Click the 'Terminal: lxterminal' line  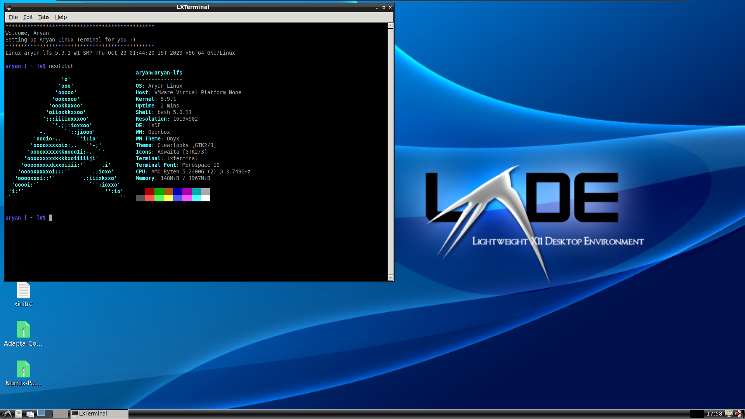click(x=167, y=158)
